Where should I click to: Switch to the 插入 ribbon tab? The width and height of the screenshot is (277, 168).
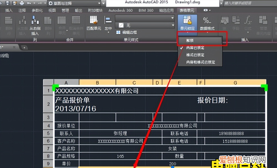9,10
